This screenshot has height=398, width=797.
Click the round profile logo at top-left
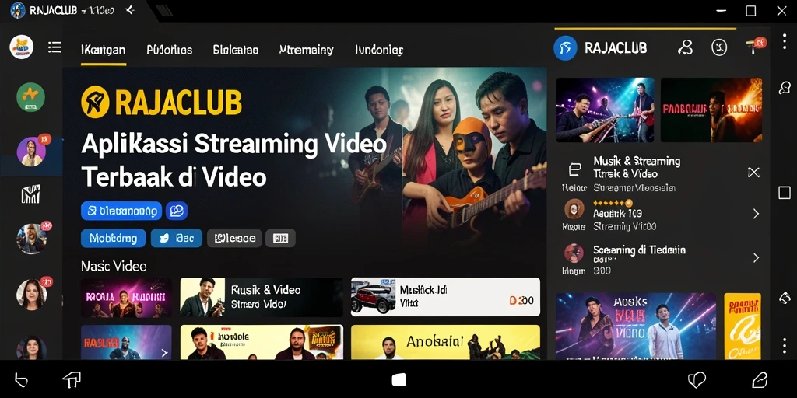click(21, 47)
